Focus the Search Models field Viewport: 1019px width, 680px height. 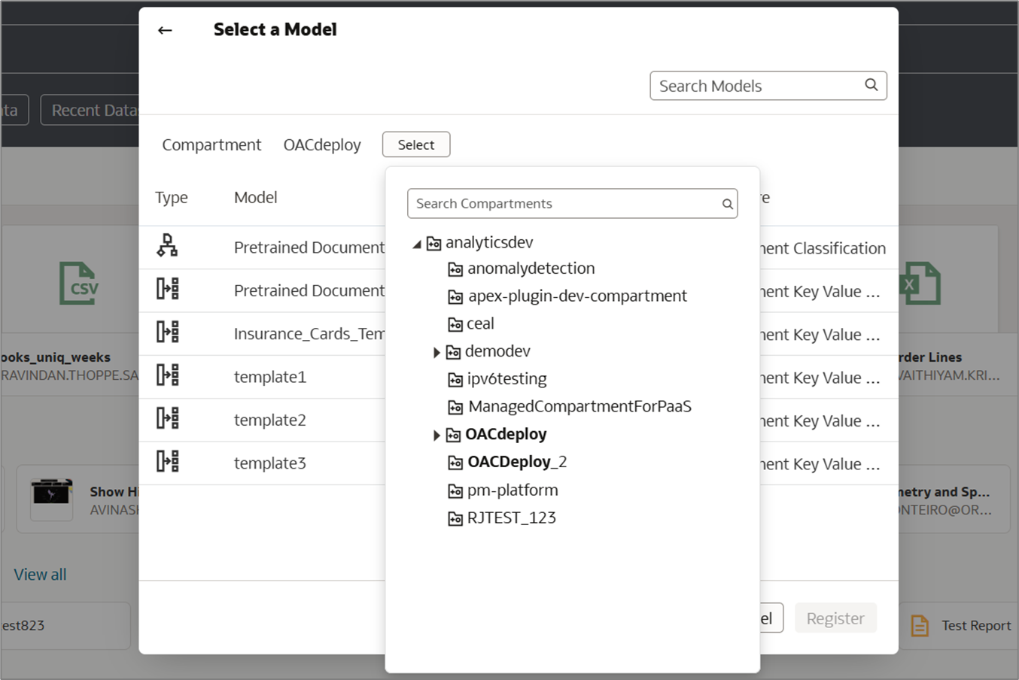(756, 86)
